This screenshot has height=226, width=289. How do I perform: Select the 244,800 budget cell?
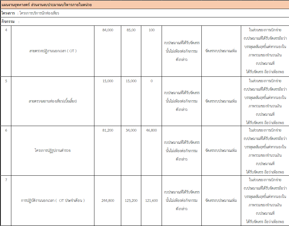pos(108,201)
